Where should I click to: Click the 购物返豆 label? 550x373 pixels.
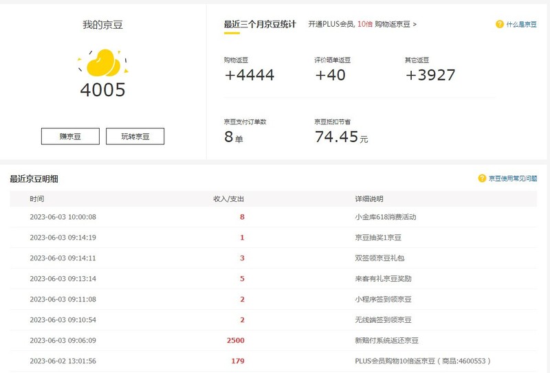[236, 60]
